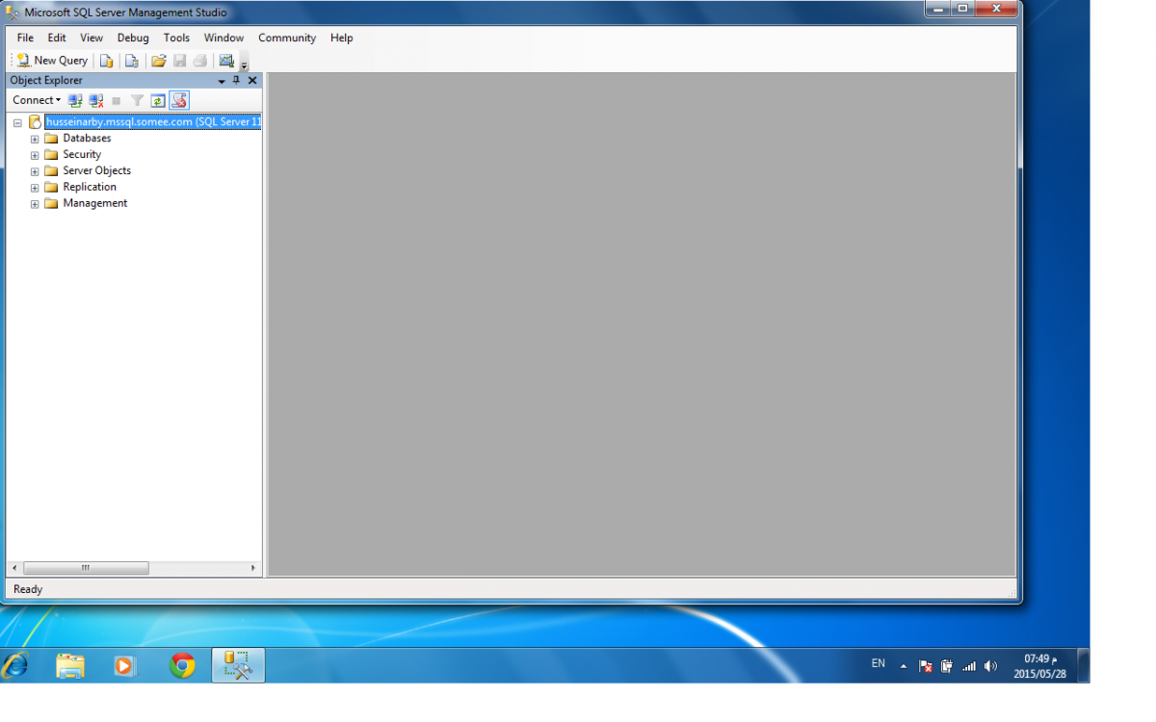Viewport: 1156px width, 722px height.
Task: Open the Connect dropdown in Object Explorer
Action: 37,100
